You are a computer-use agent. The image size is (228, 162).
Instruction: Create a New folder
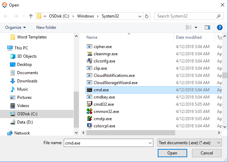click(x=46, y=27)
